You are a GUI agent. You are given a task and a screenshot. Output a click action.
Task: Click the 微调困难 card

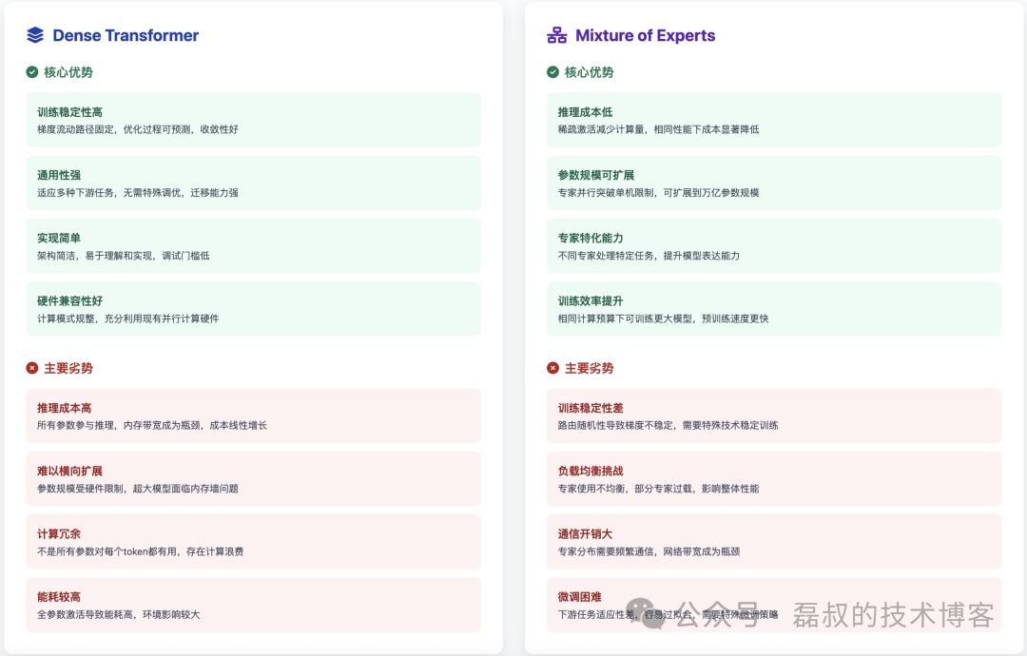[x=774, y=605]
